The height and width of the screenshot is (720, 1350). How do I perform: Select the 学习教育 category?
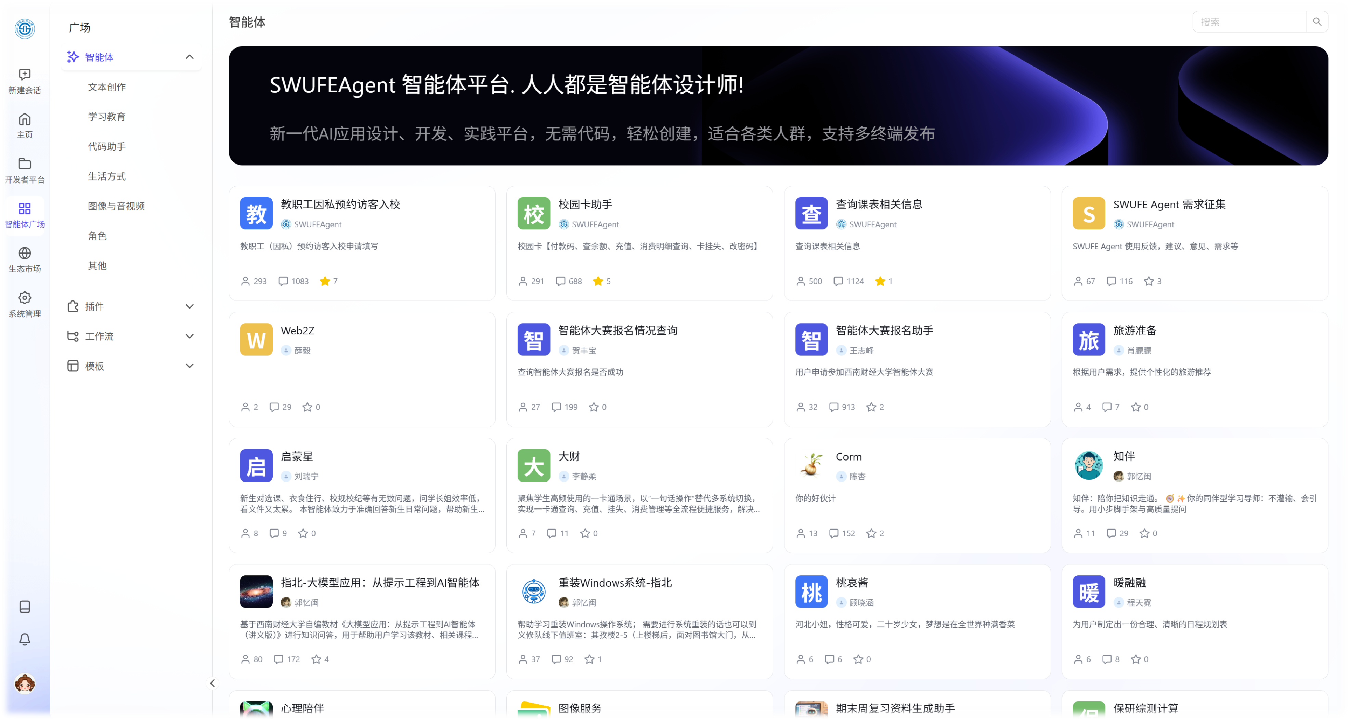point(107,116)
